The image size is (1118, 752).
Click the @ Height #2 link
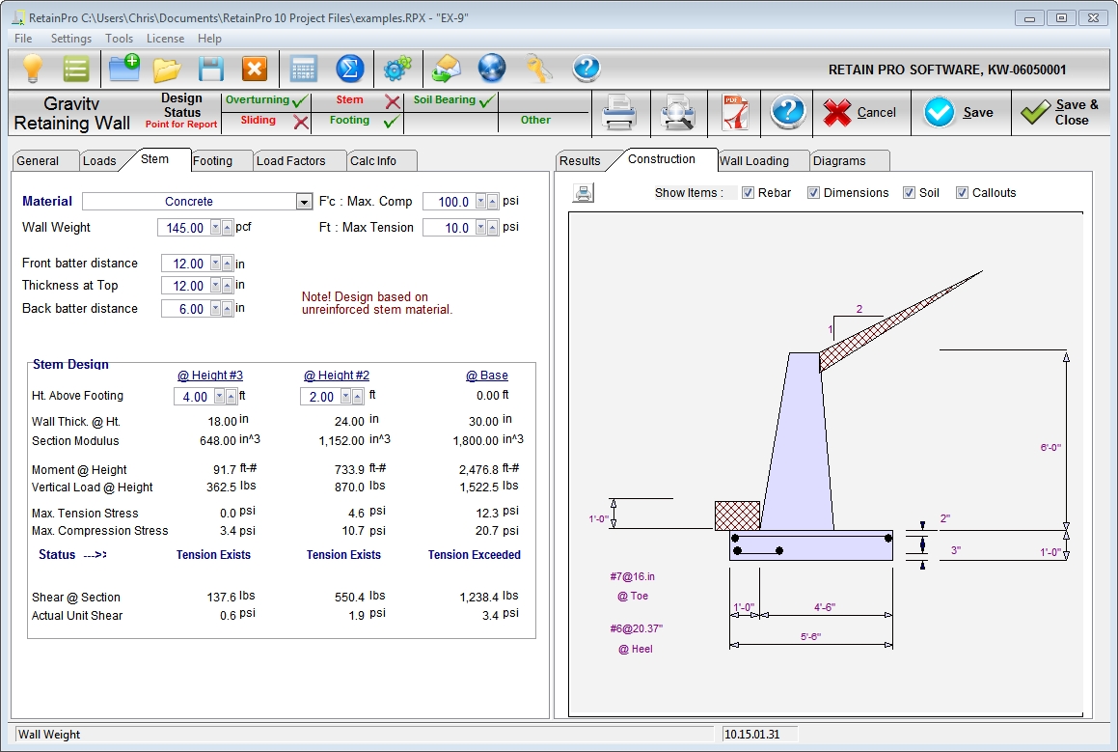click(x=337, y=376)
